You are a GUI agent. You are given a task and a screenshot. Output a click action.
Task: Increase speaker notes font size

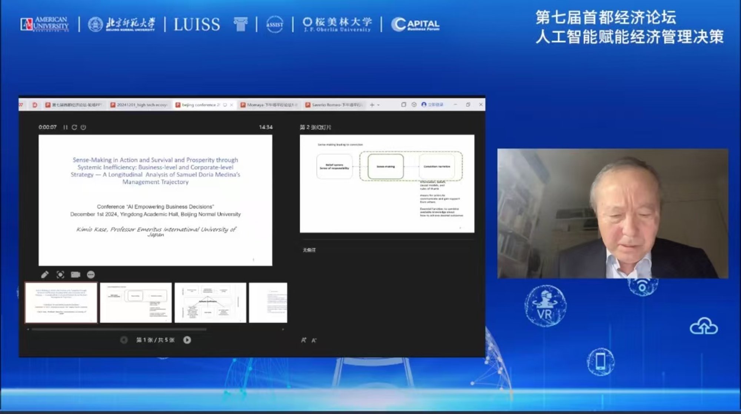click(304, 340)
